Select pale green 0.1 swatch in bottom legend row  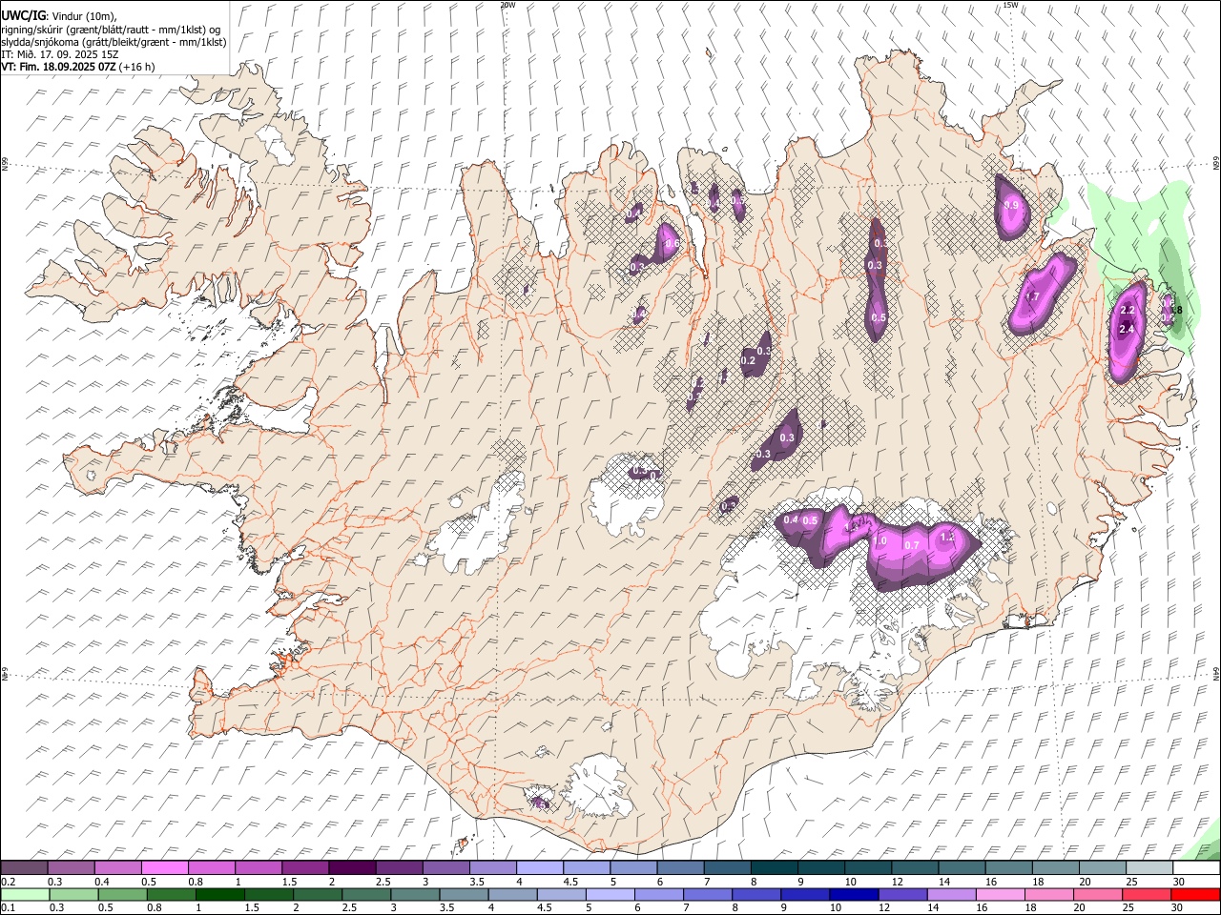pos(25,894)
